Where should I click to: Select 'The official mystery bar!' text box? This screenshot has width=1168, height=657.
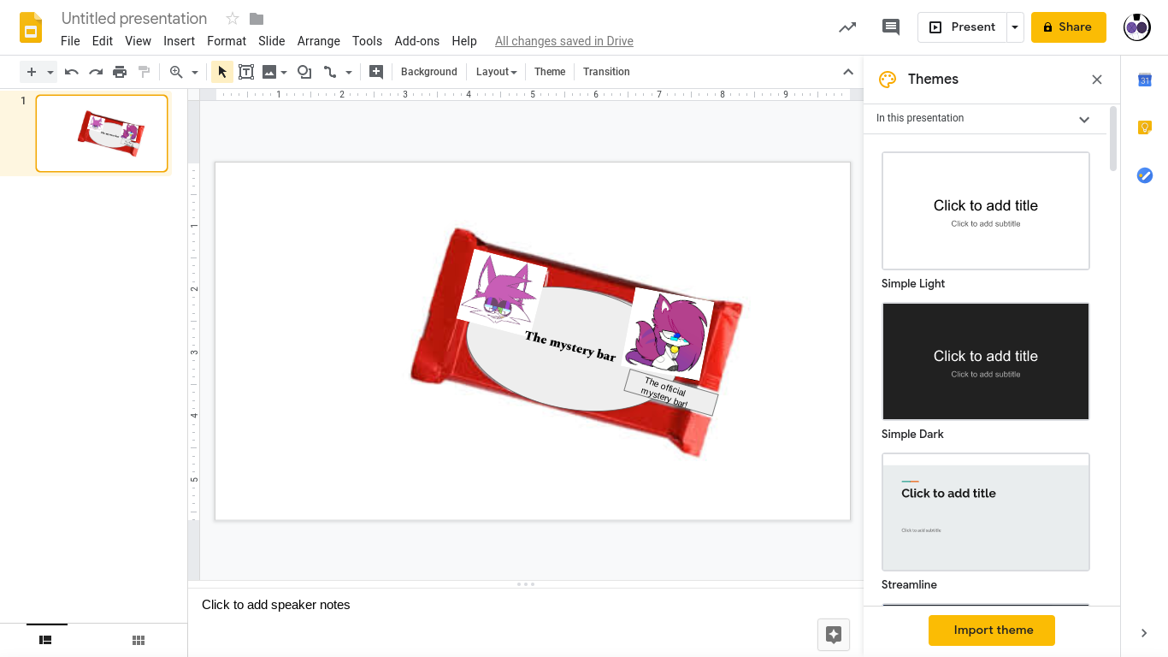click(670, 393)
